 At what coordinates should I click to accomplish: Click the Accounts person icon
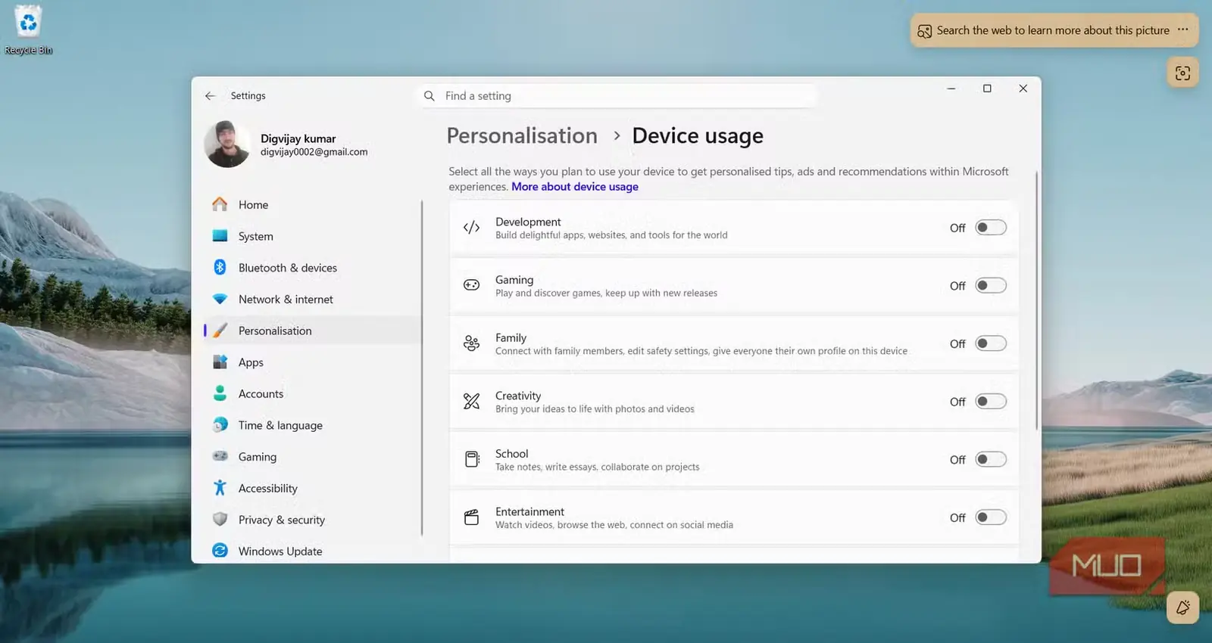coord(220,393)
